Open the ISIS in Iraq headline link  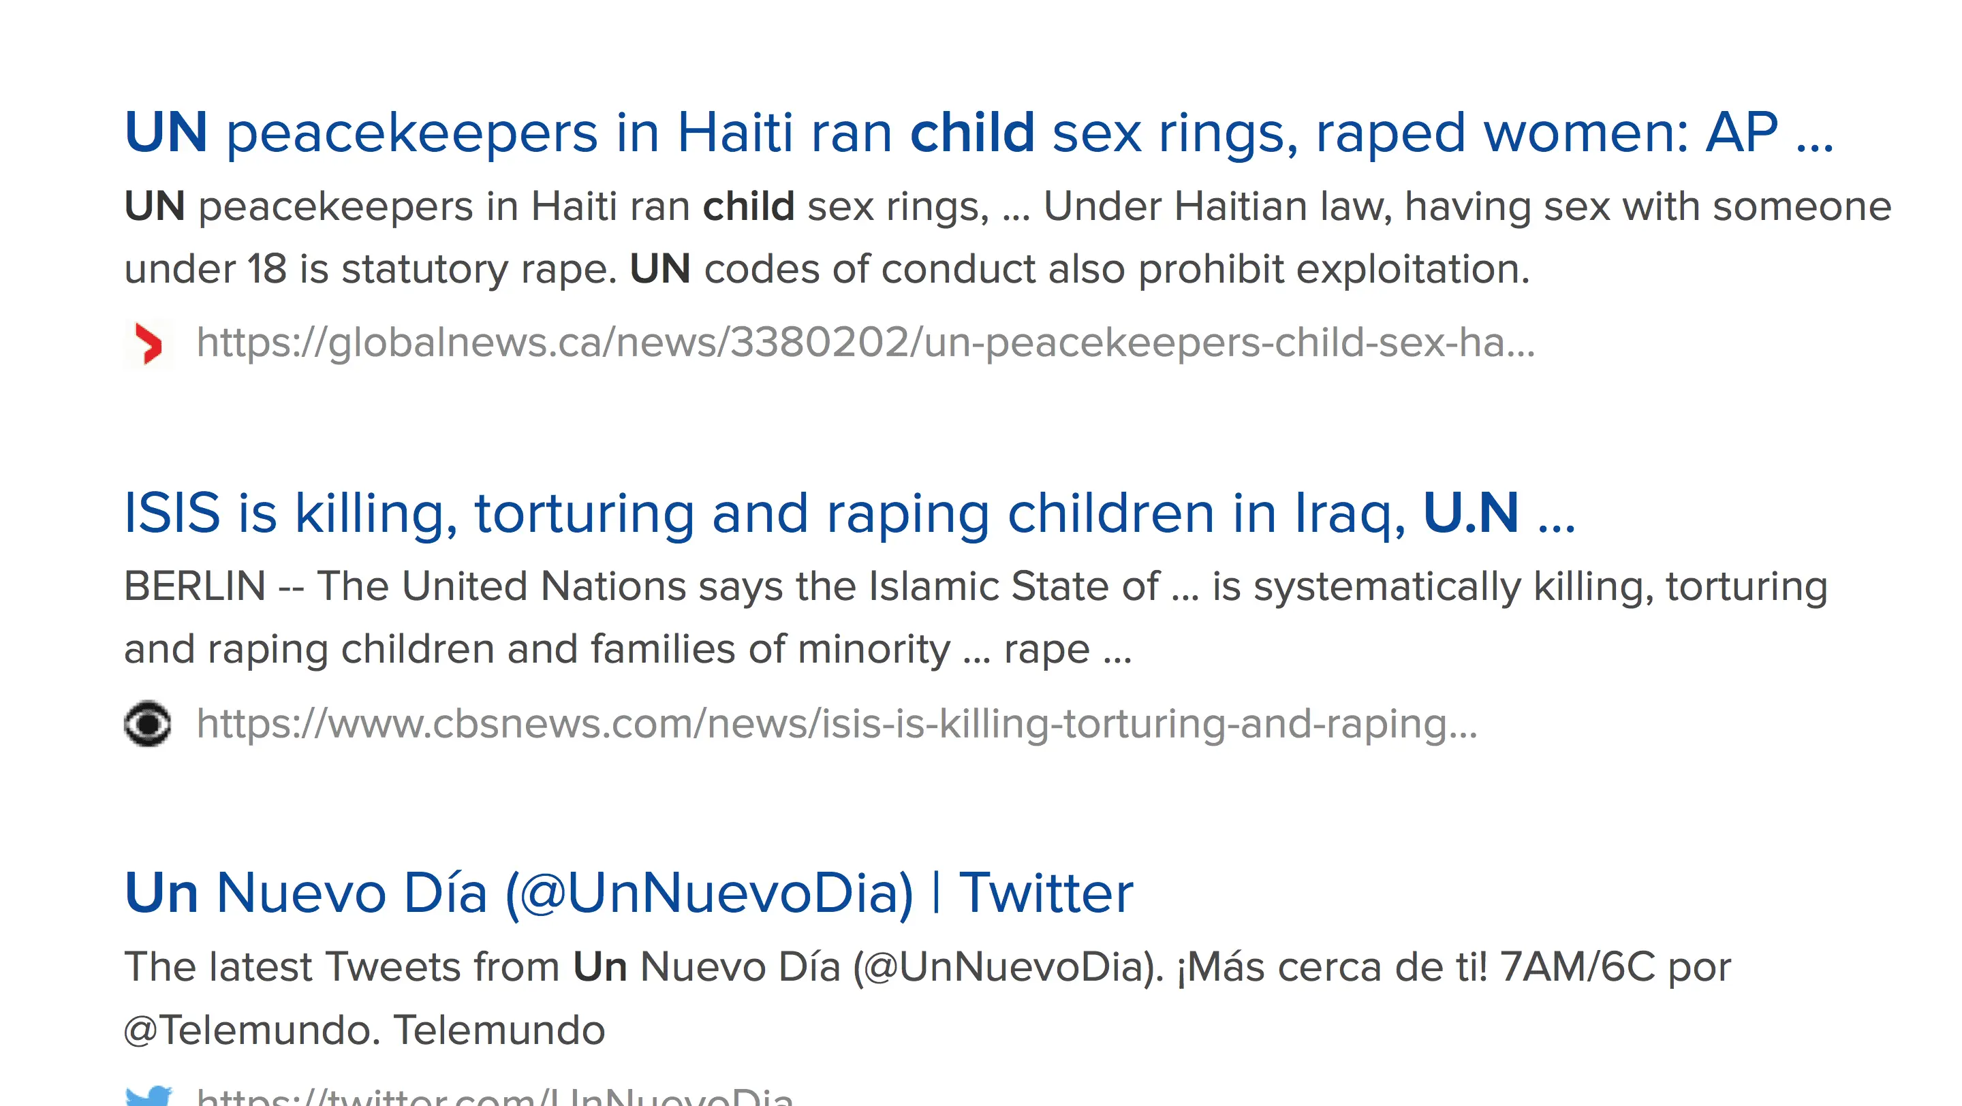click(848, 513)
